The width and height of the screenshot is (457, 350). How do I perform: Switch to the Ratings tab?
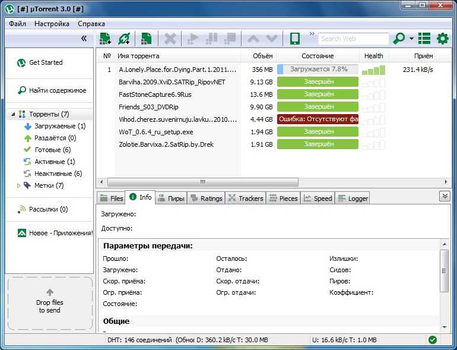click(x=206, y=198)
